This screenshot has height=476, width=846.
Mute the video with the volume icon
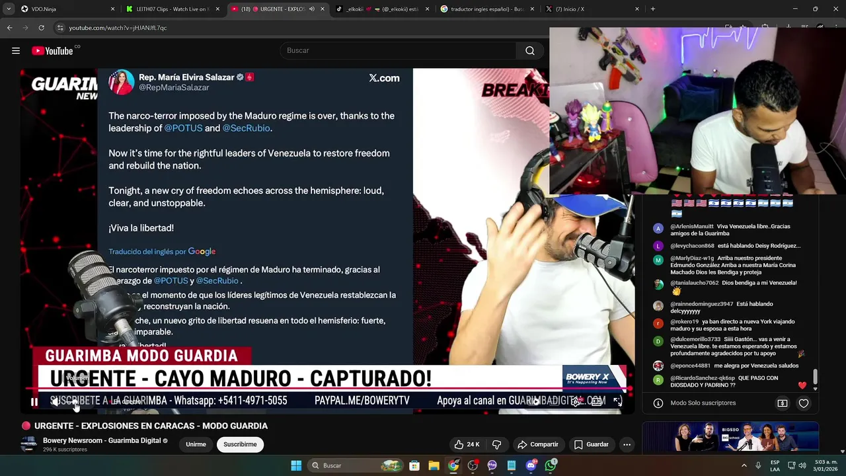pyautogui.click(x=55, y=401)
